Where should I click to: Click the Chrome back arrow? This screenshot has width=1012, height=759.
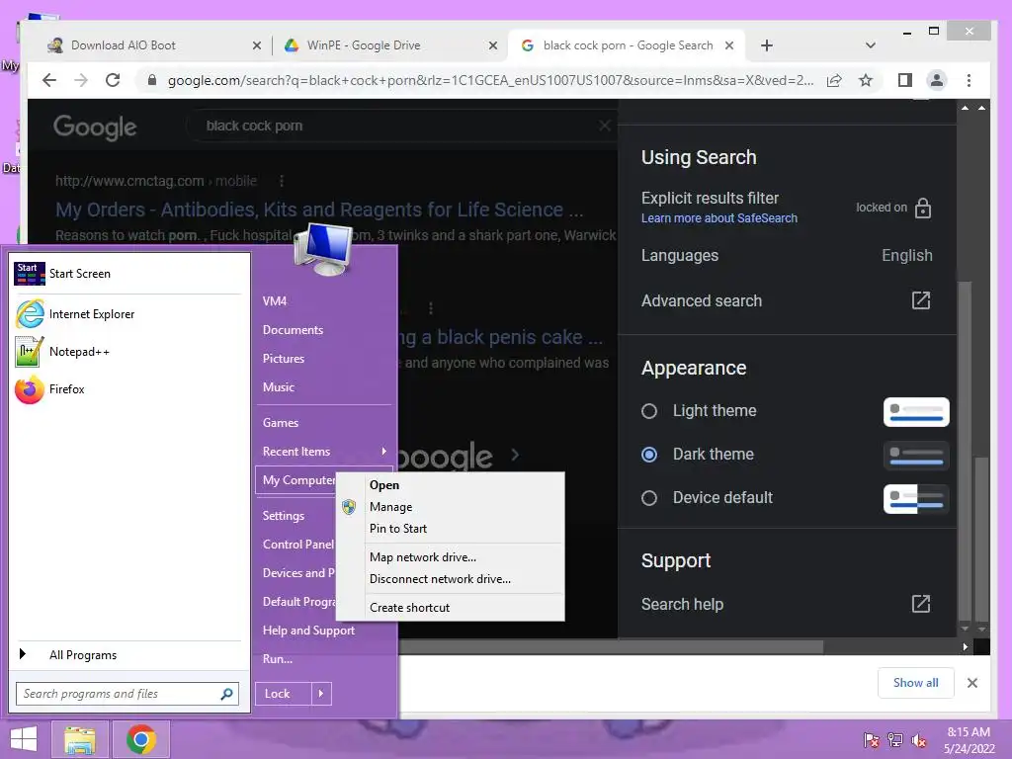coord(49,80)
